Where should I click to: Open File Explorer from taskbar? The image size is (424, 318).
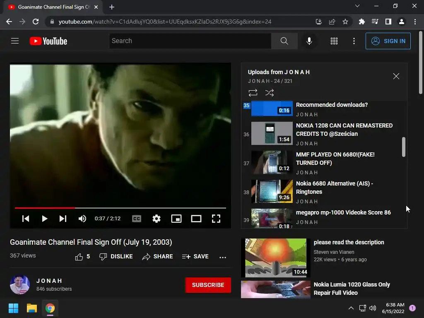pyautogui.click(x=31, y=308)
